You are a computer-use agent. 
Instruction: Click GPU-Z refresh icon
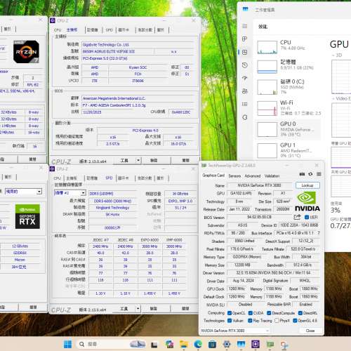pyautogui.click(x=310, y=174)
